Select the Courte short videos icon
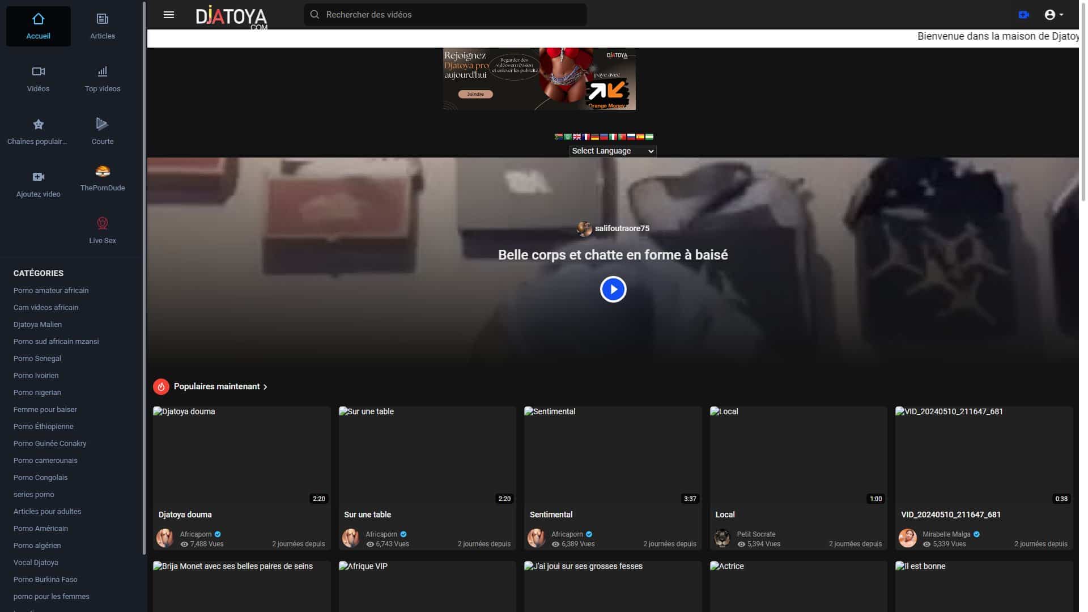The height and width of the screenshot is (612, 1088). pos(102,124)
